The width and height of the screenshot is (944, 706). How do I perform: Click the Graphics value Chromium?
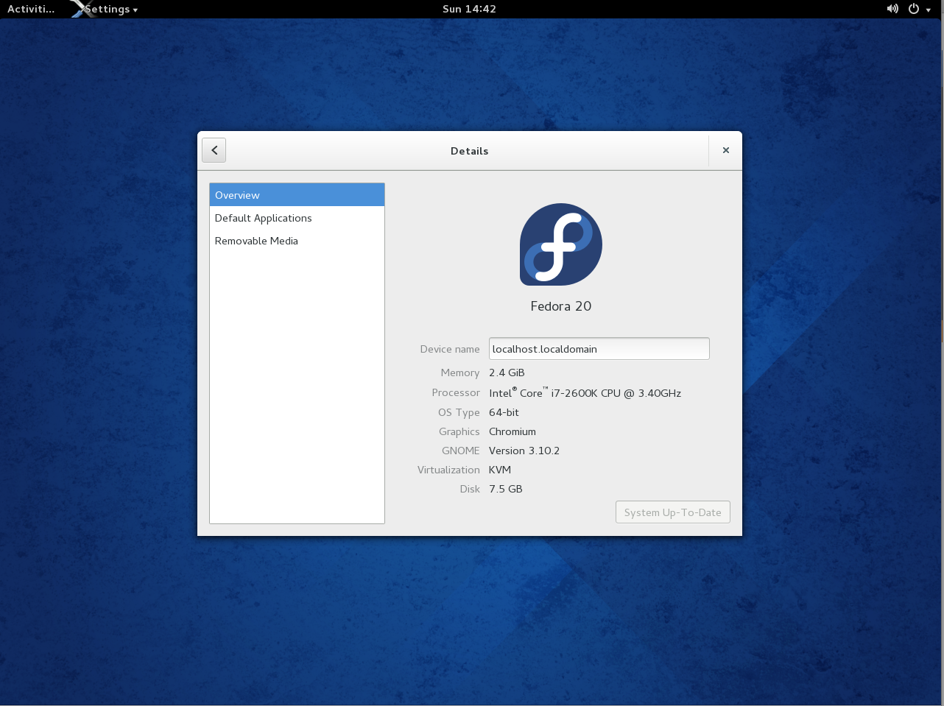click(x=512, y=431)
